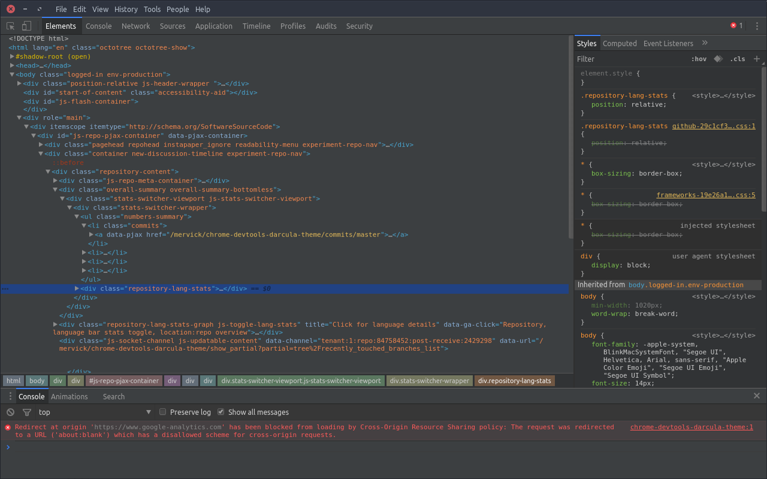Click the Elements tree vertical scrollbar

click(x=571, y=137)
